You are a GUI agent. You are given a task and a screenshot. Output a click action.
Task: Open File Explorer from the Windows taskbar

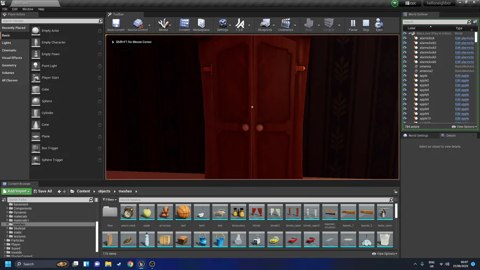[x=108, y=264]
